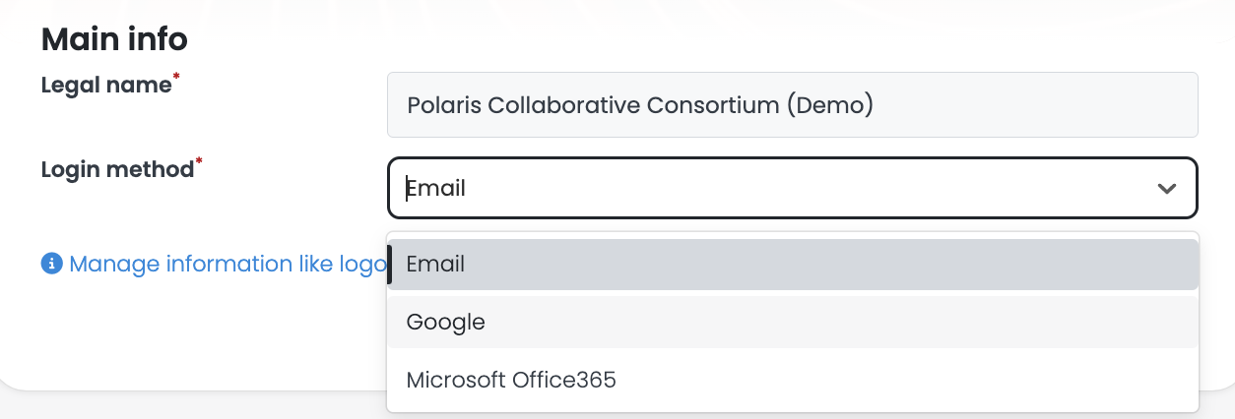Collapse the Login method dropdown via chevron arrow
This screenshot has width=1235, height=419.
click(1167, 188)
